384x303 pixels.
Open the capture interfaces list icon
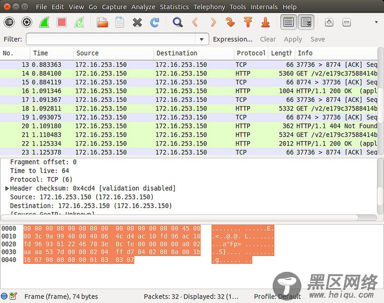click(x=9, y=22)
